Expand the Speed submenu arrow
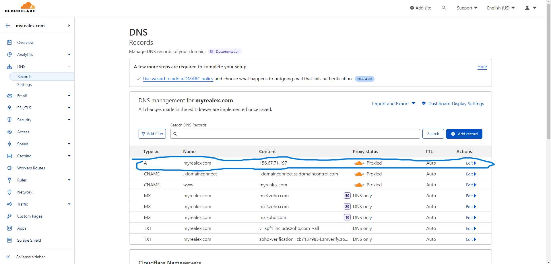Image resolution: width=551 pixels, height=264 pixels. click(x=69, y=144)
